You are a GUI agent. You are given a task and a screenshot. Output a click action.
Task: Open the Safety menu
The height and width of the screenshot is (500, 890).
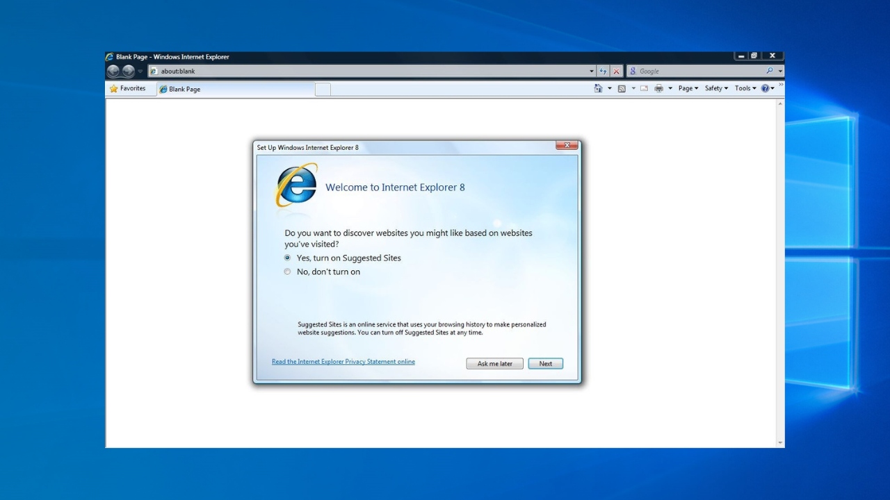716,88
